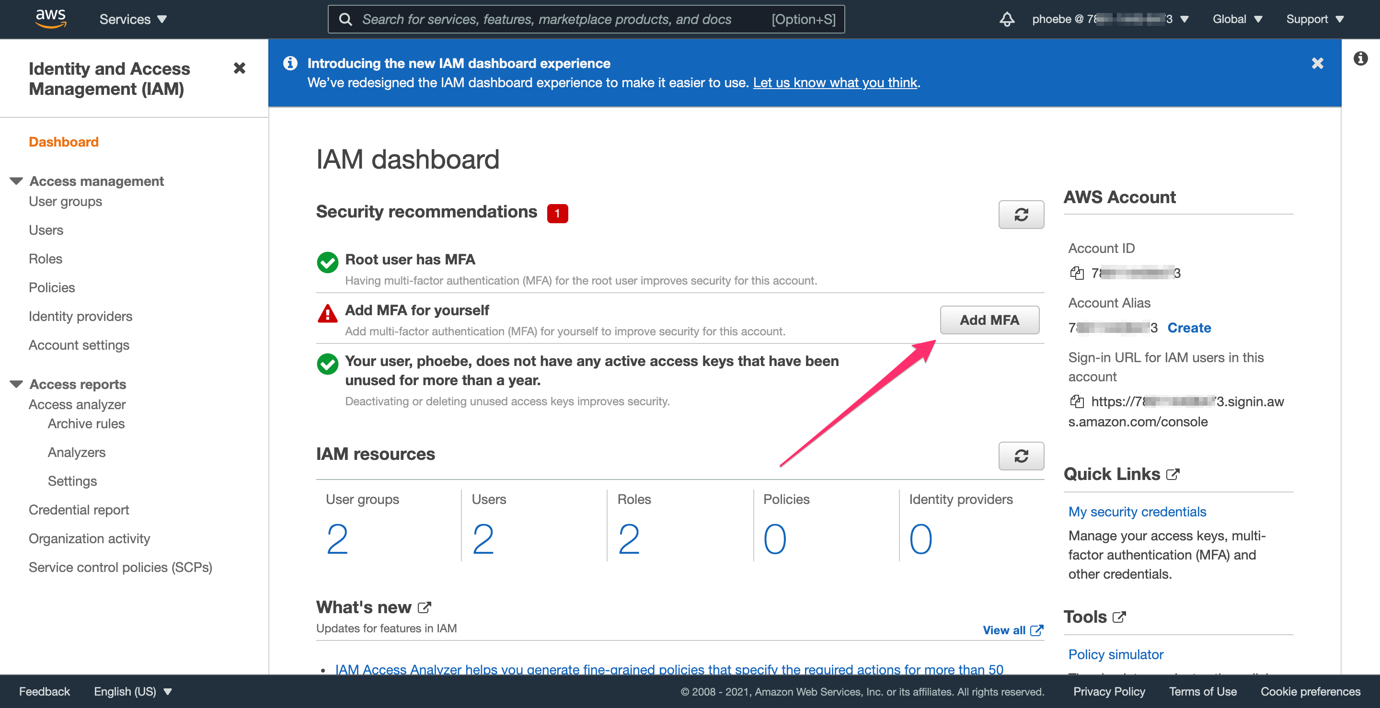The image size is (1380, 708).
Task: Collapse the Access reports section
Action: 17,384
